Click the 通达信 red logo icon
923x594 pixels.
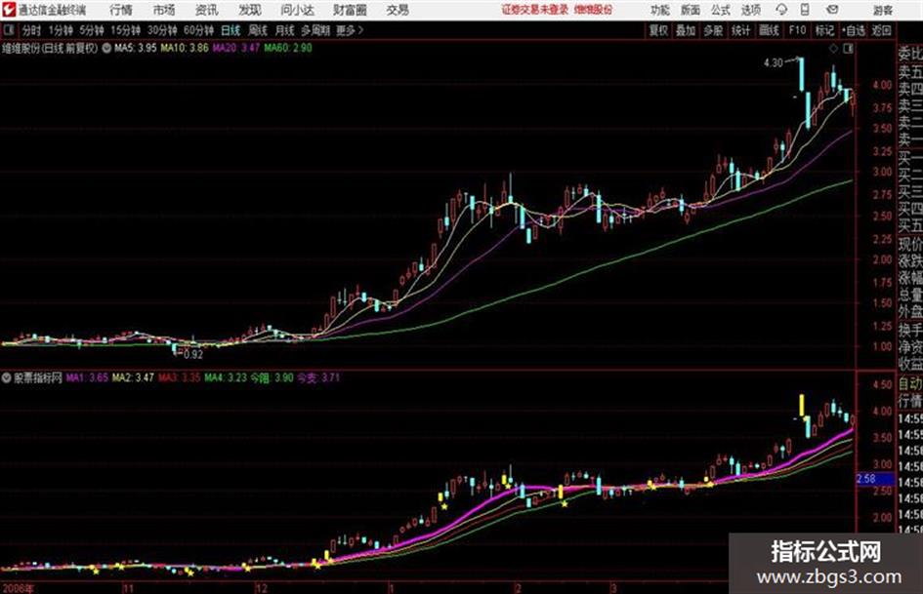pos(8,10)
